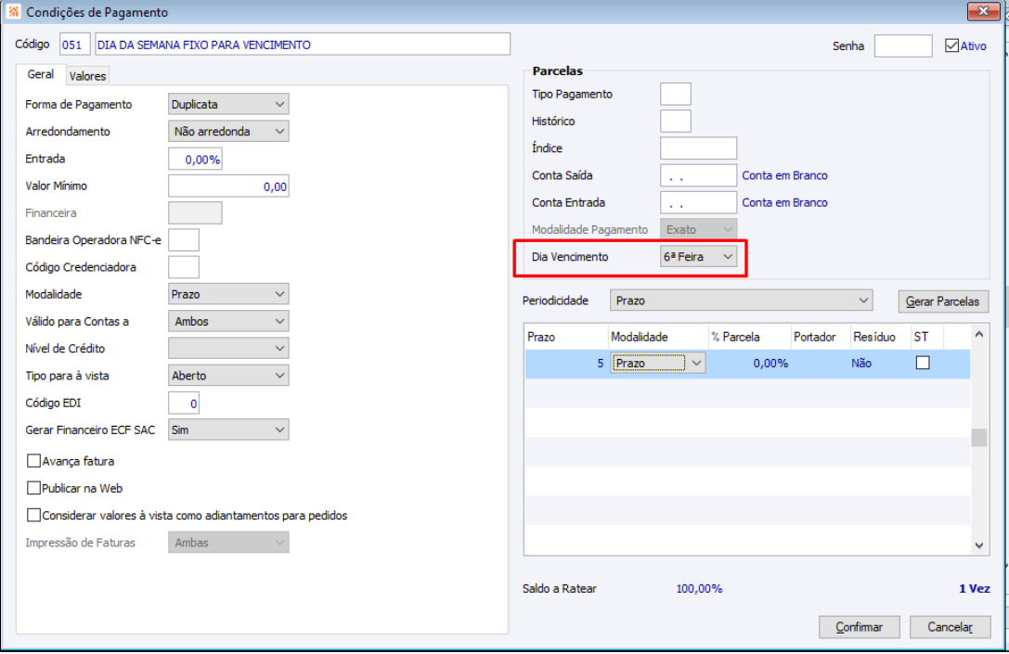Click the Conta Saída field
This screenshot has width=1009, height=654.
point(698,175)
